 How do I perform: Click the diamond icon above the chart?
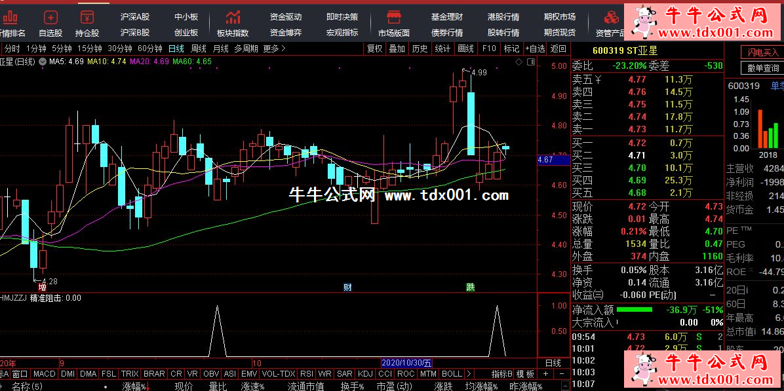pos(519,62)
